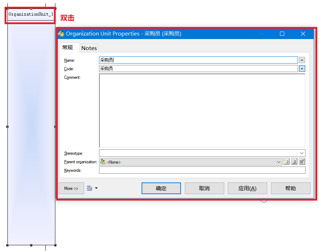This screenshot has height=252, width=319.
Task: Switch to the 常规 tab
Action: 68,48
